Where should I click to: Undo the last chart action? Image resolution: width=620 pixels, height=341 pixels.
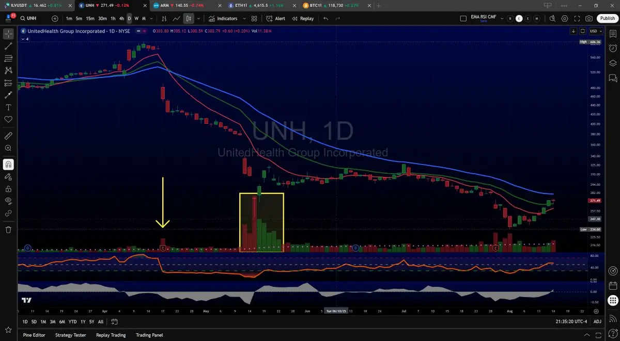tap(326, 19)
